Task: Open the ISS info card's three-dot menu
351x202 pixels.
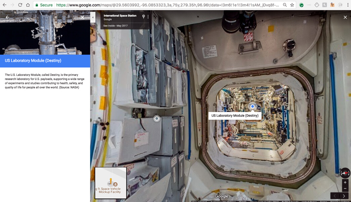Action: 149,16
